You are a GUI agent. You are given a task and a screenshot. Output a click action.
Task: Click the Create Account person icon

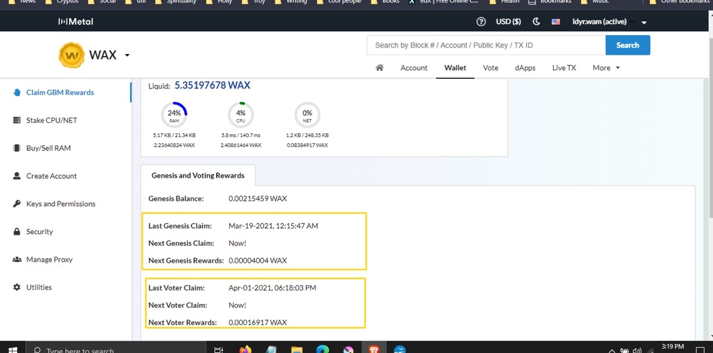17,176
